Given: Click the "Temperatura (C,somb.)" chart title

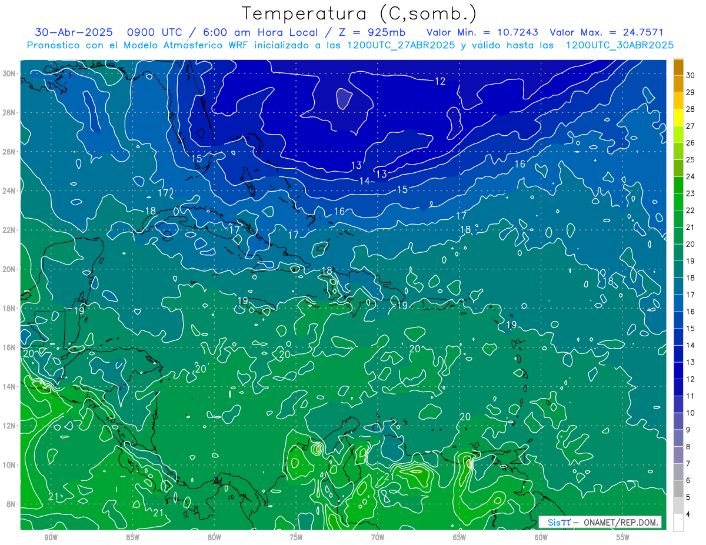Looking at the screenshot, I should click(x=359, y=14).
